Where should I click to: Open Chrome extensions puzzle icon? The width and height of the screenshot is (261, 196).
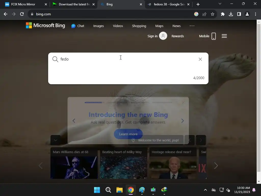[223, 14]
